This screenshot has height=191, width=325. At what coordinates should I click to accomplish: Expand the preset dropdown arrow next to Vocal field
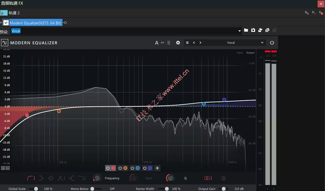click(x=240, y=31)
